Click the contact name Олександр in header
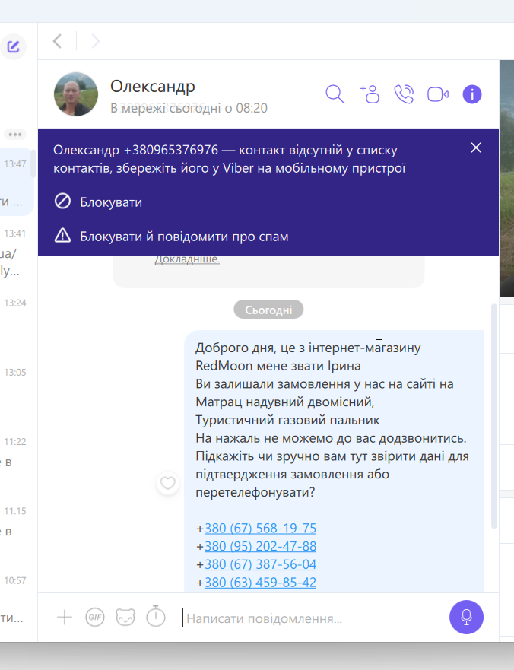This screenshot has height=670, width=514. pyautogui.click(x=153, y=86)
